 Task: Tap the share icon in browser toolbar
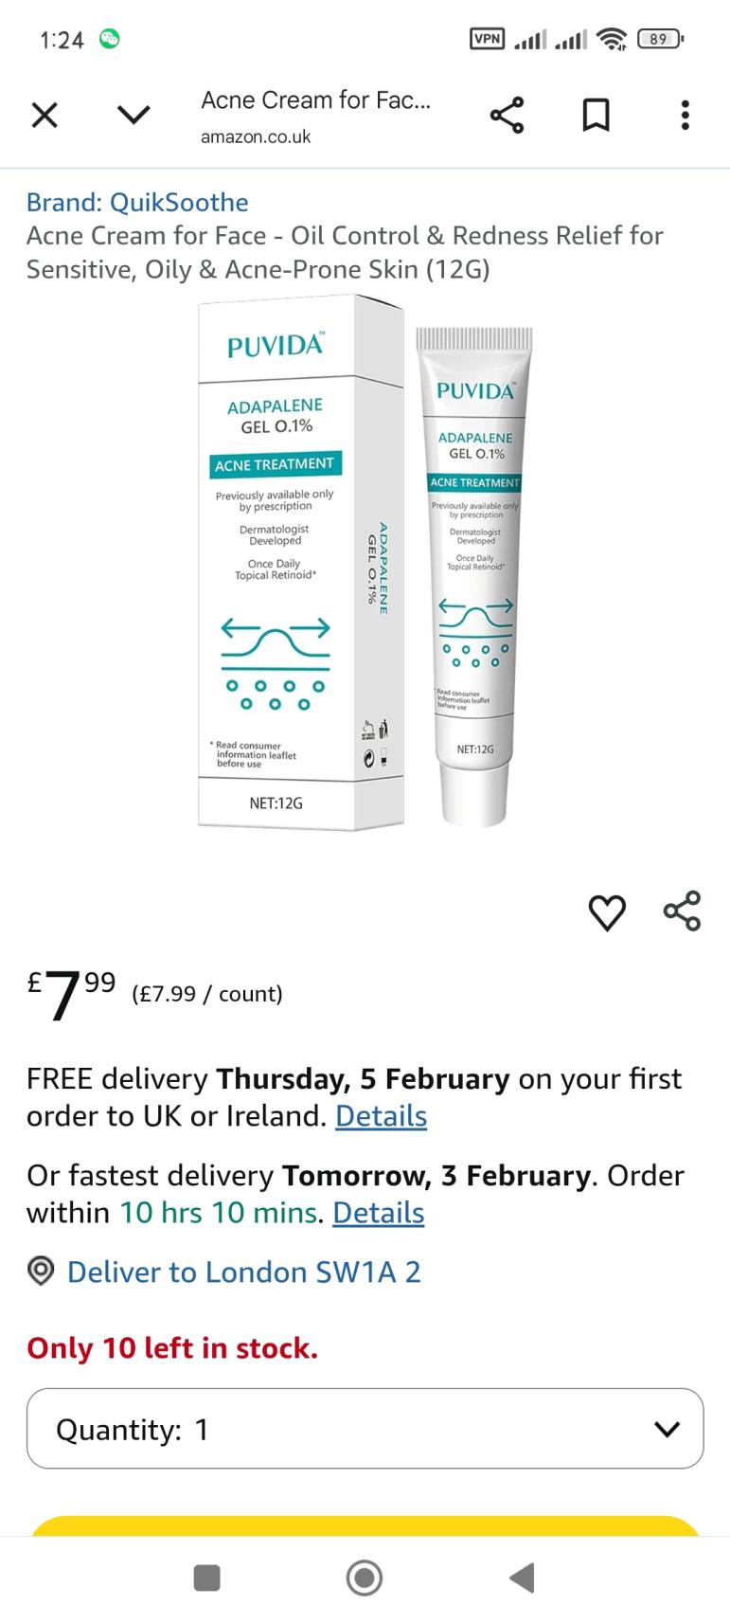tap(507, 116)
